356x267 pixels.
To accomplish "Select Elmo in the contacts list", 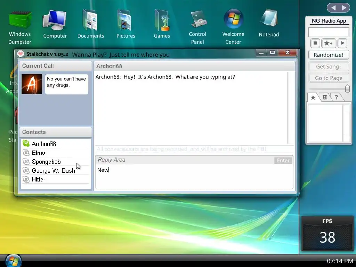I will (56, 153).
